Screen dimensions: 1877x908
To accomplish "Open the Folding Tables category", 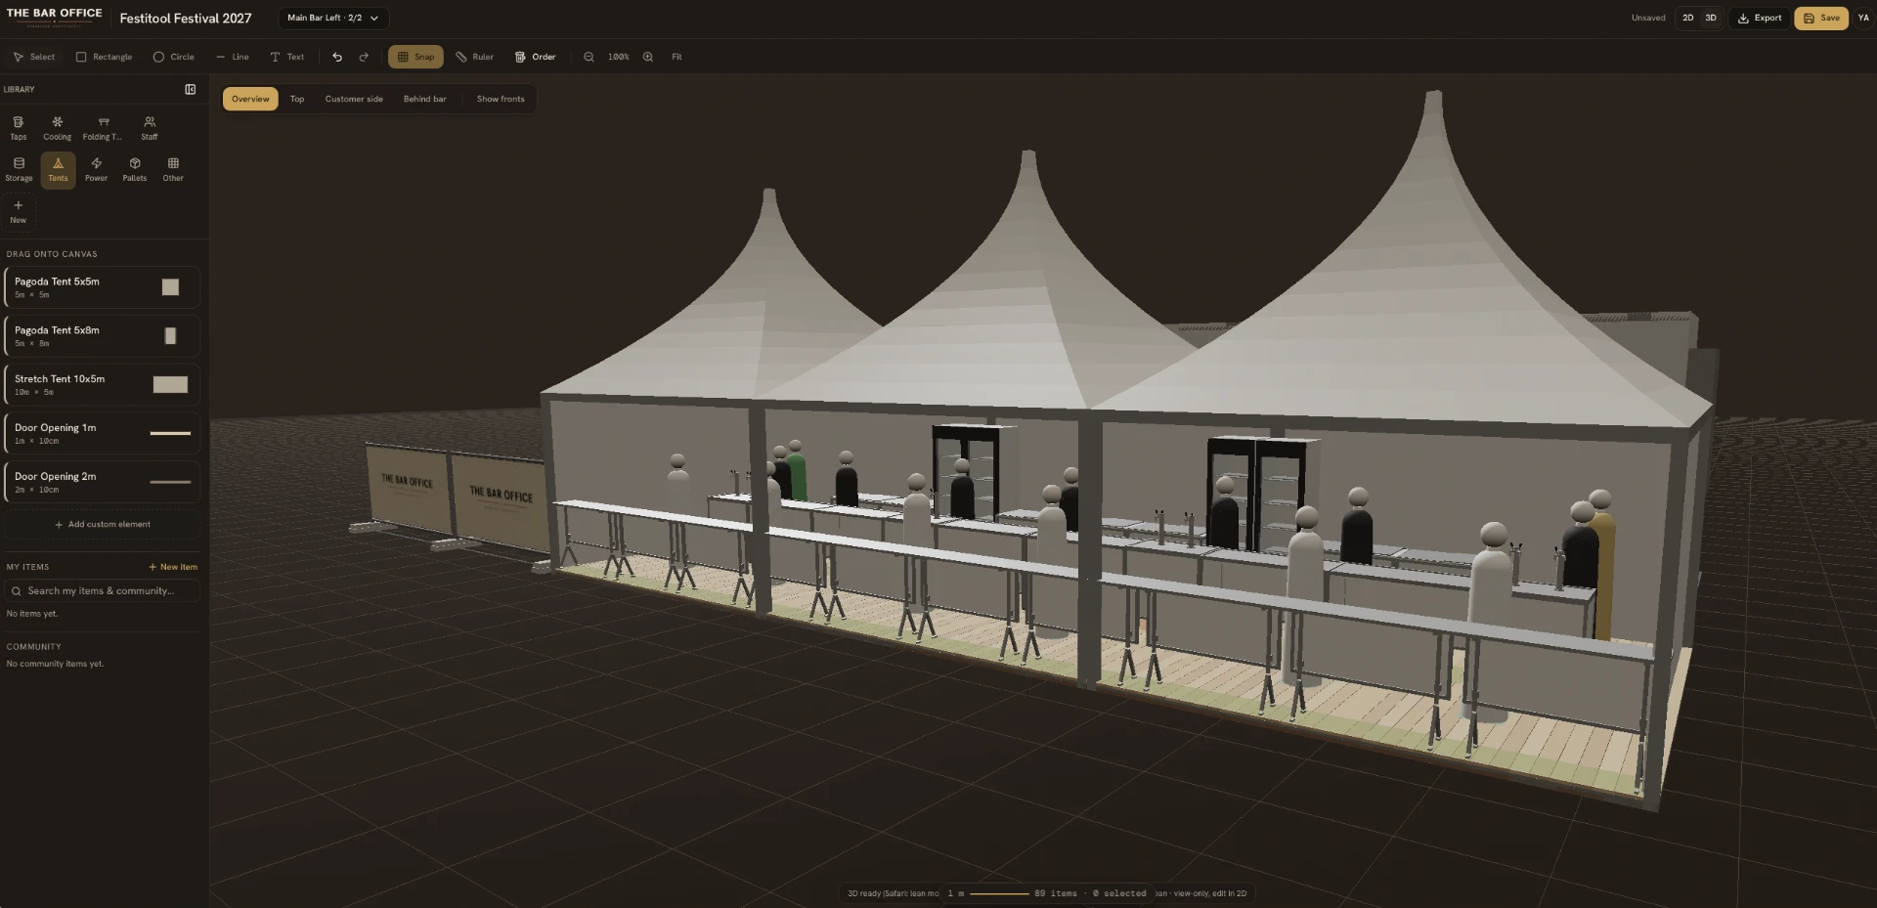I will point(103,128).
